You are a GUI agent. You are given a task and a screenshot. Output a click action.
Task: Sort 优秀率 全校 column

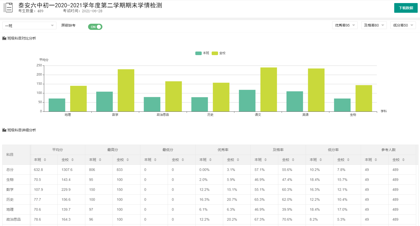[x=238, y=160]
